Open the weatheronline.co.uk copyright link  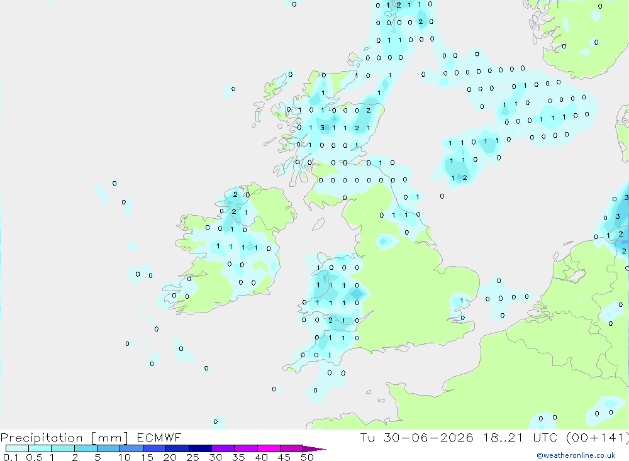[x=576, y=455]
